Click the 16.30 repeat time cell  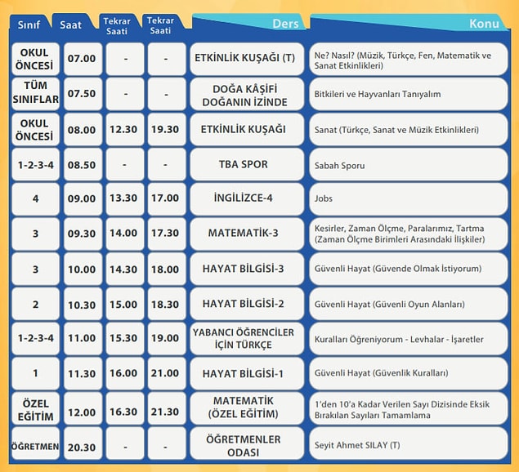point(125,408)
